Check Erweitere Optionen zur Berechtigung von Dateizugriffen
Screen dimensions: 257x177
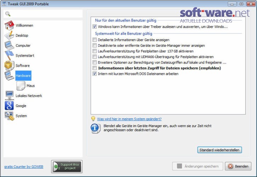point(95,62)
